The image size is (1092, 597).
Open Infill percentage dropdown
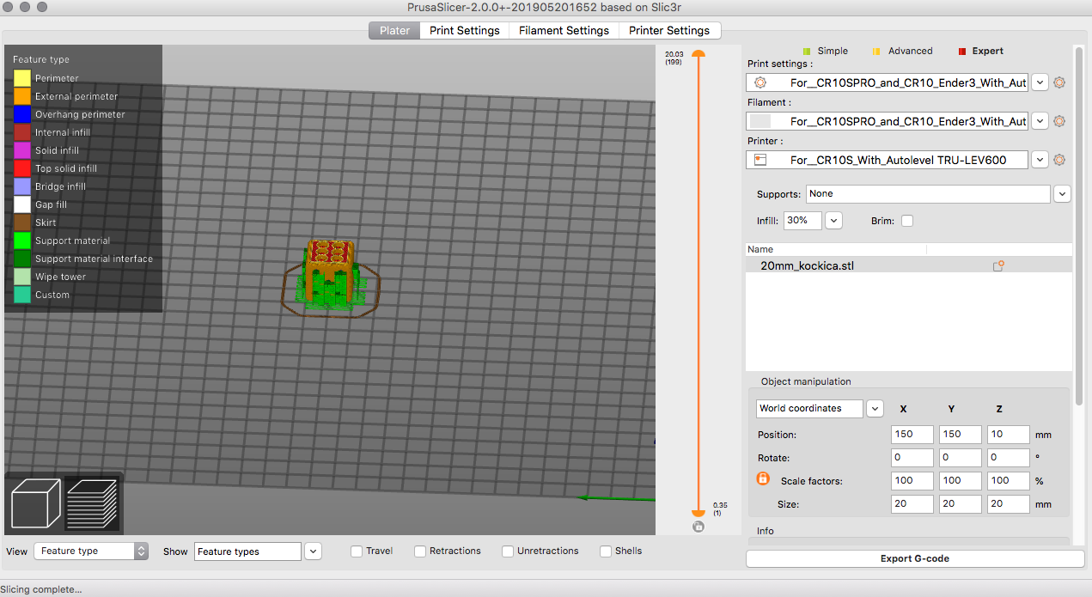833,221
